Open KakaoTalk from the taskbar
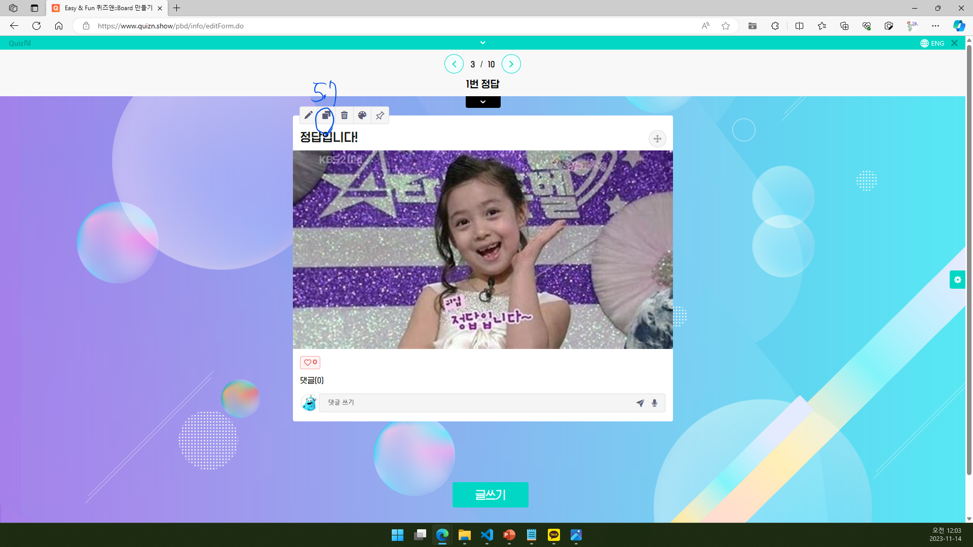The width and height of the screenshot is (973, 547). click(554, 535)
